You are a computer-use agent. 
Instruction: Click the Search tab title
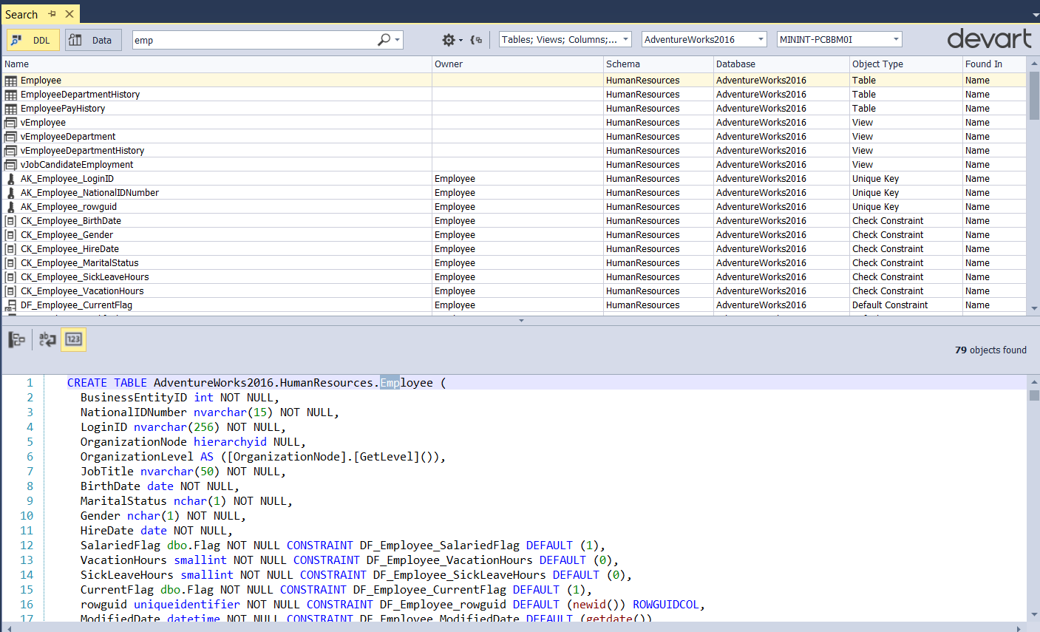coord(21,14)
